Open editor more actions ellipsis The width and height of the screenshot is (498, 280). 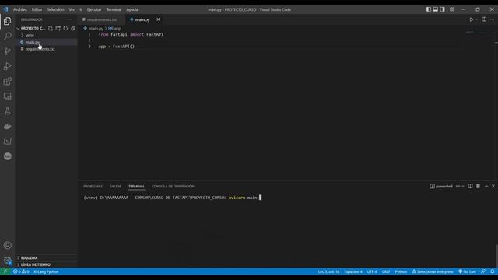pyautogui.click(x=492, y=19)
